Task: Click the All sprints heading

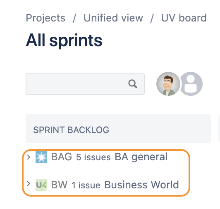Action: coord(64,40)
